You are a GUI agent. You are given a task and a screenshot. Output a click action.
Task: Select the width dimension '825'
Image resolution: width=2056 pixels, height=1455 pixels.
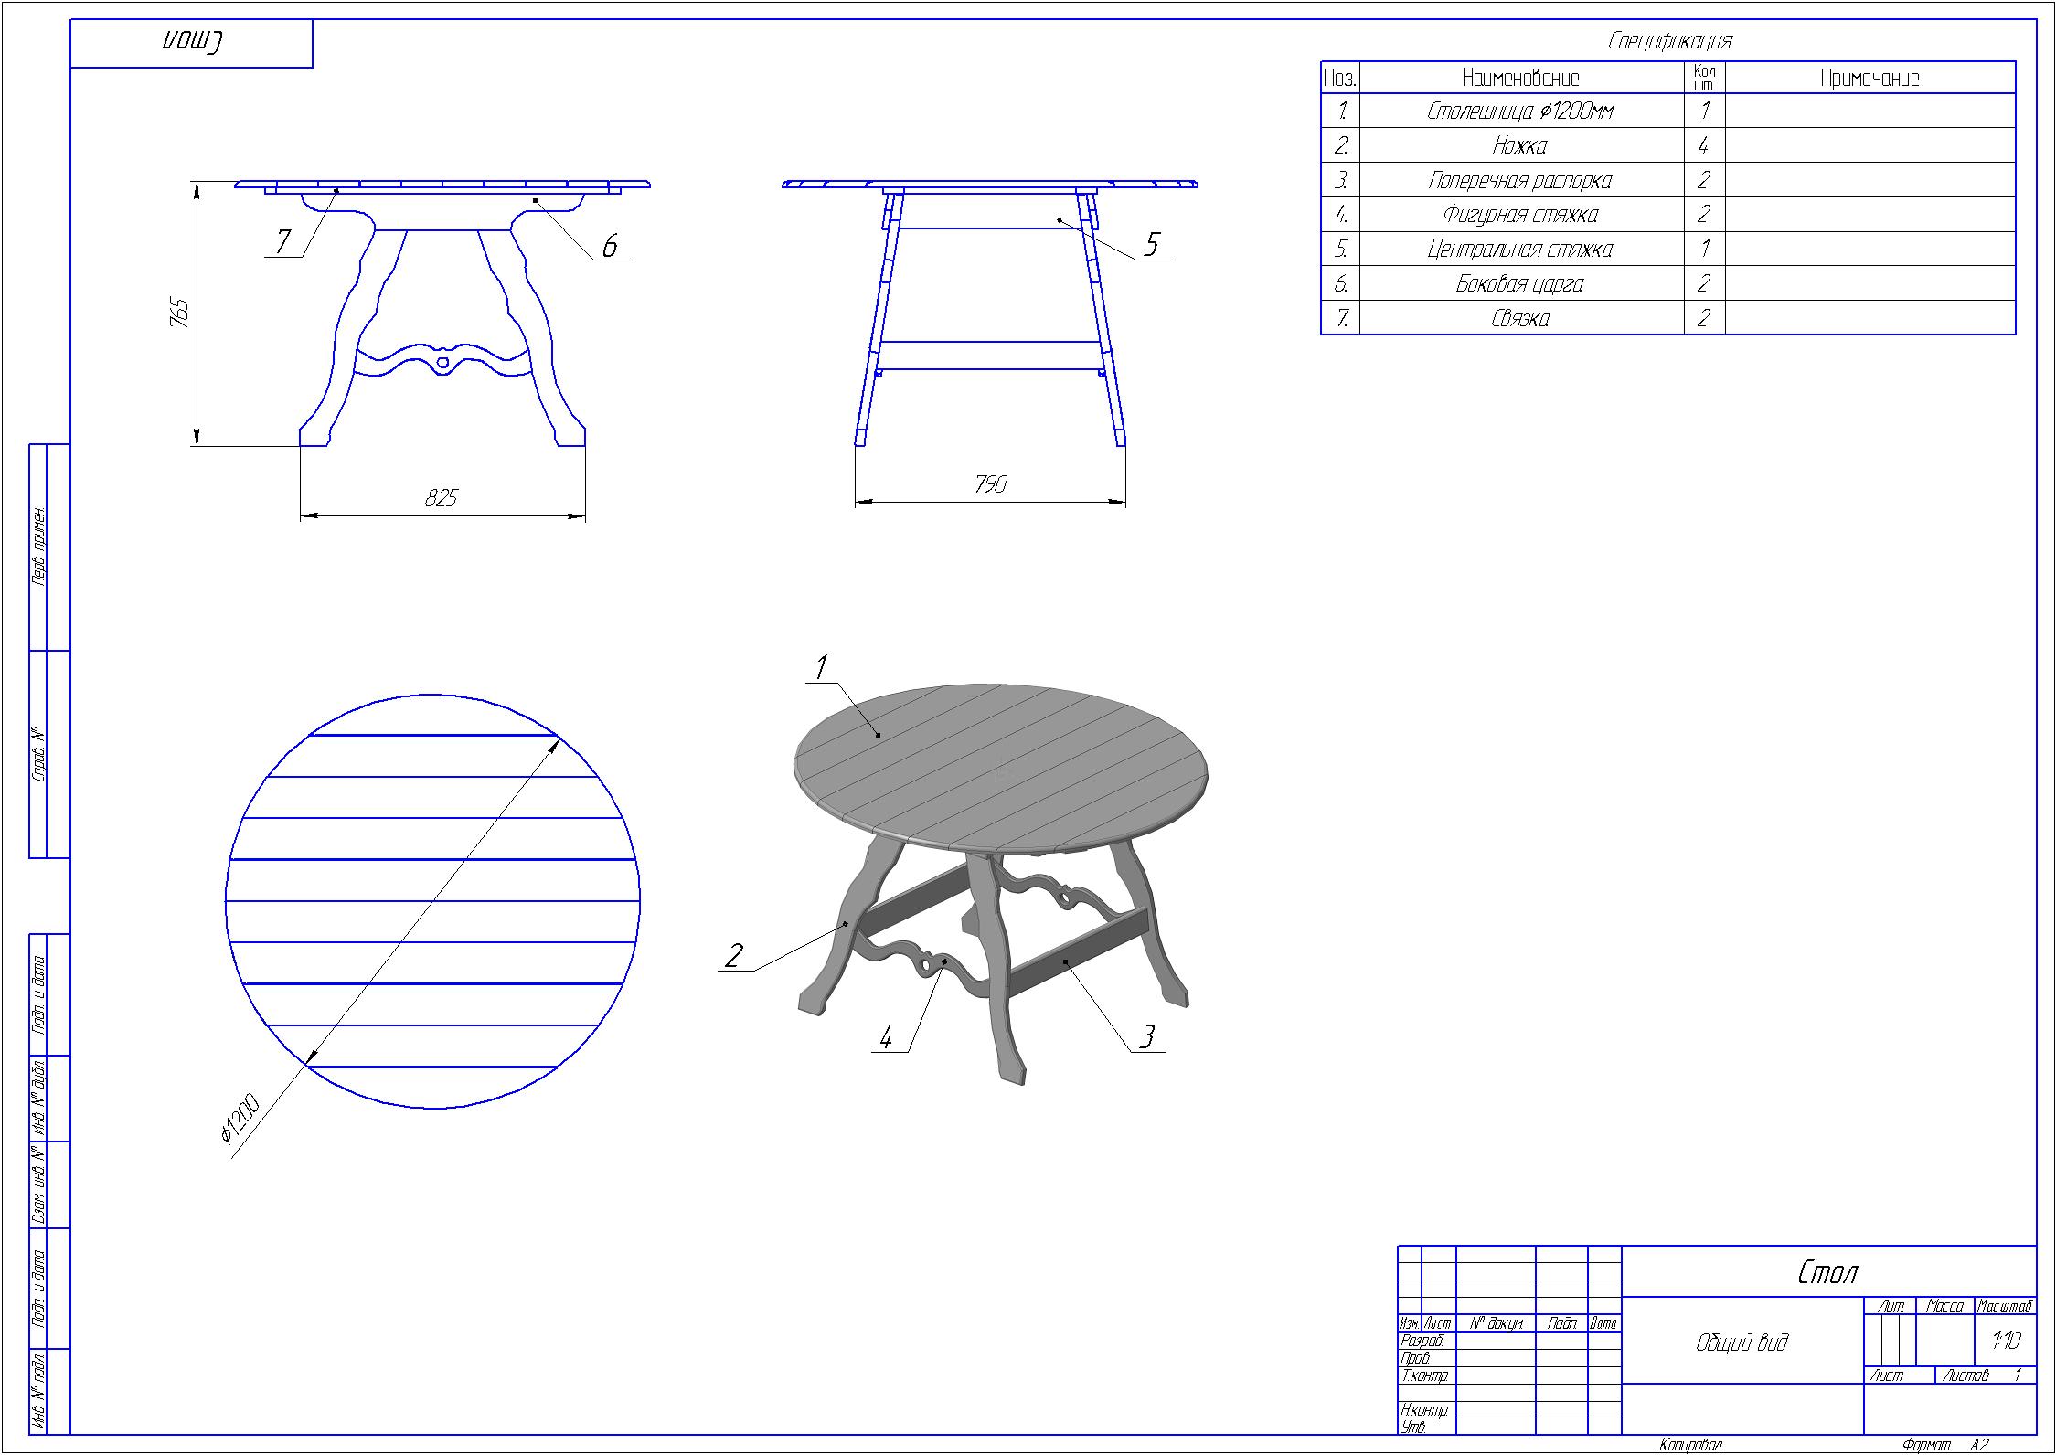[441, 498]
